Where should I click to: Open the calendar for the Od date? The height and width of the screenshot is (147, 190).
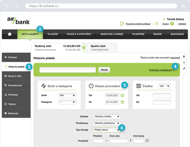point(122,95)
